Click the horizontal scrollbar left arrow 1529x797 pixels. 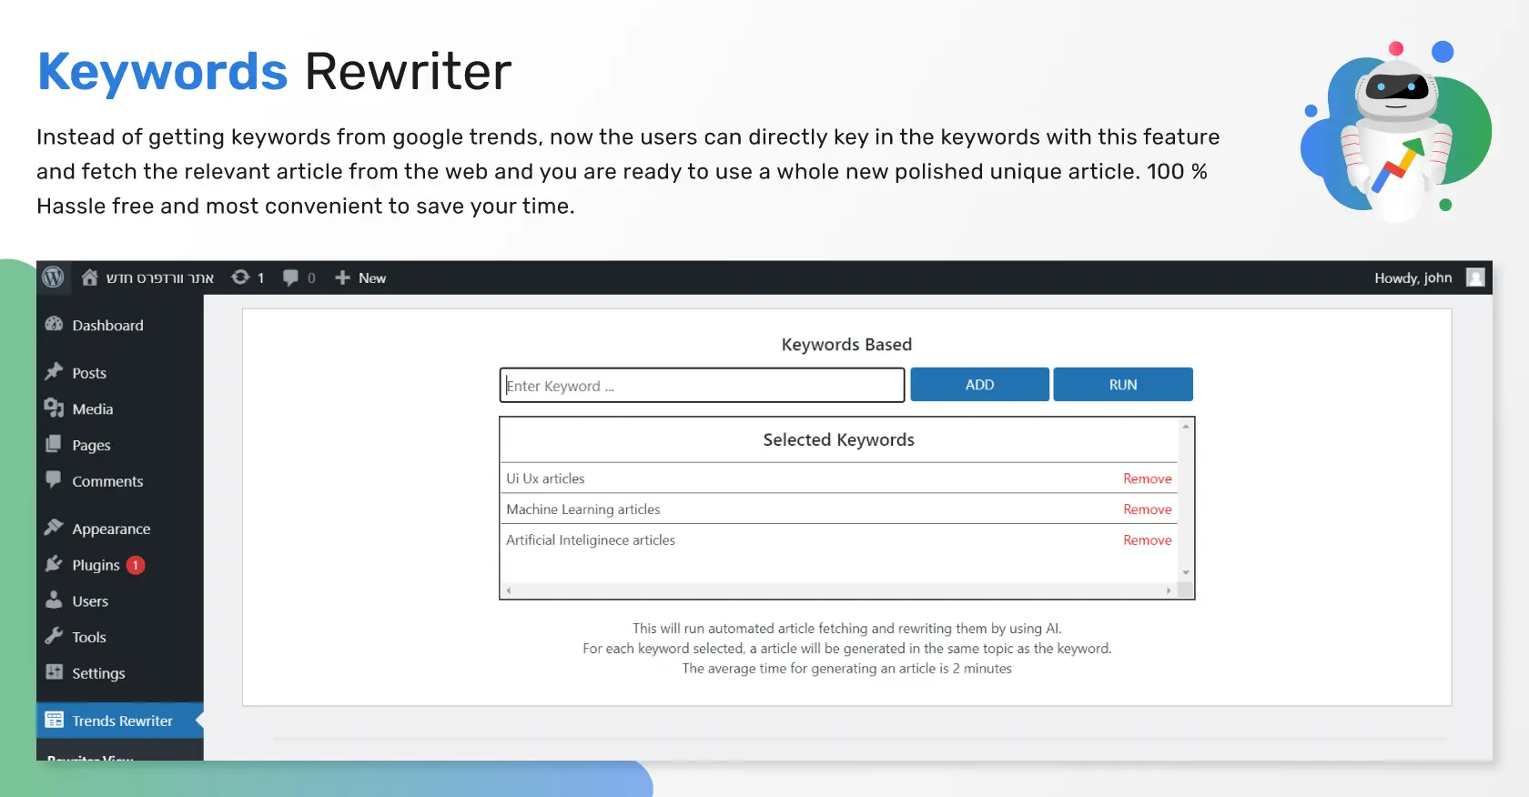(x=508, y=590)
